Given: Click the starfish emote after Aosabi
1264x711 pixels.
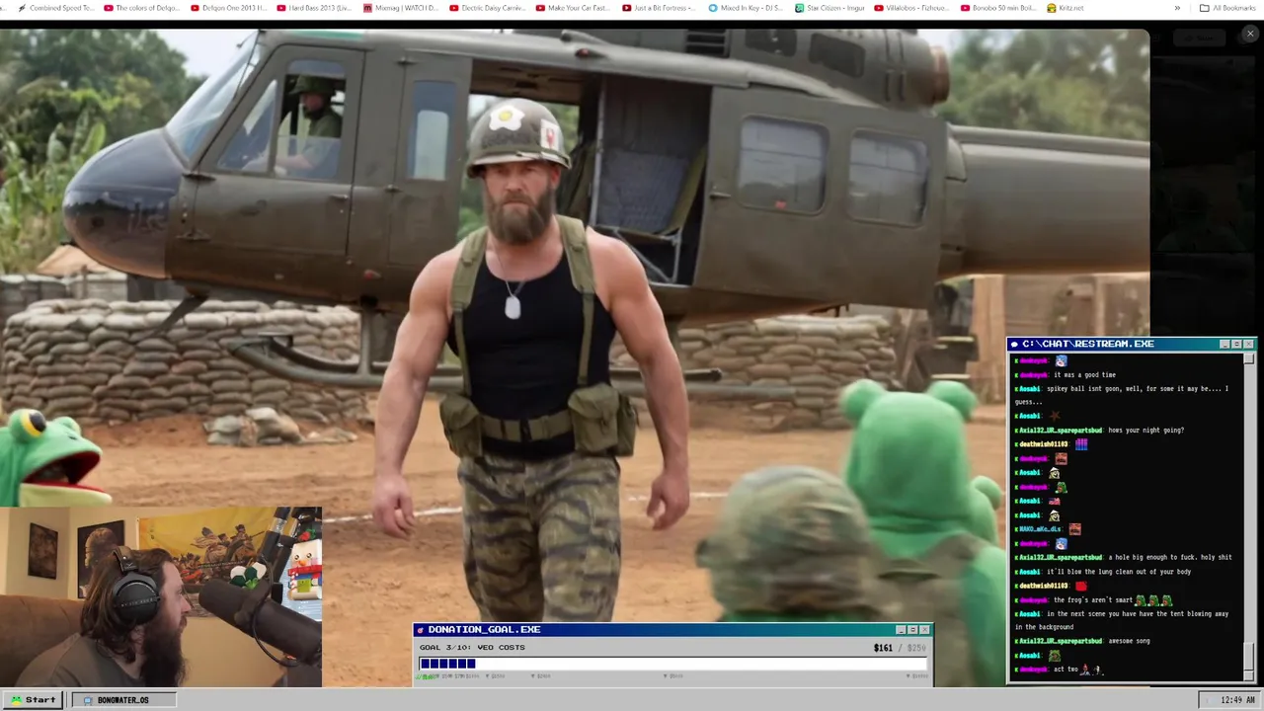Looking at the screenshot, I should [1055, 416].
